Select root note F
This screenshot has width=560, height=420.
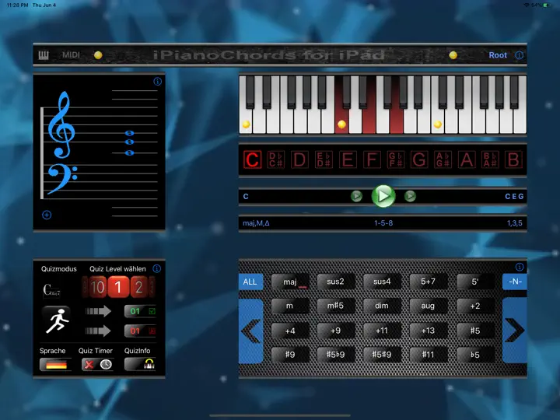(x=372, y=159)
